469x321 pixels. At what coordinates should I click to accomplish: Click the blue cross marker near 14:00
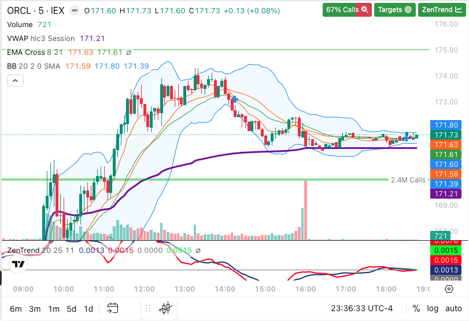click(x=235, y=99)
